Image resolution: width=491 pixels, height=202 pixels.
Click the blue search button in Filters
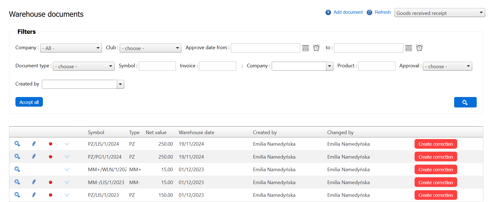pyautogui.click(x=465, y=102)
